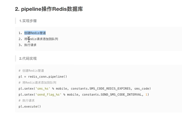Click the '2.代码实现' subsection title
Screen dimensions: 182x116
pos(28,58)
